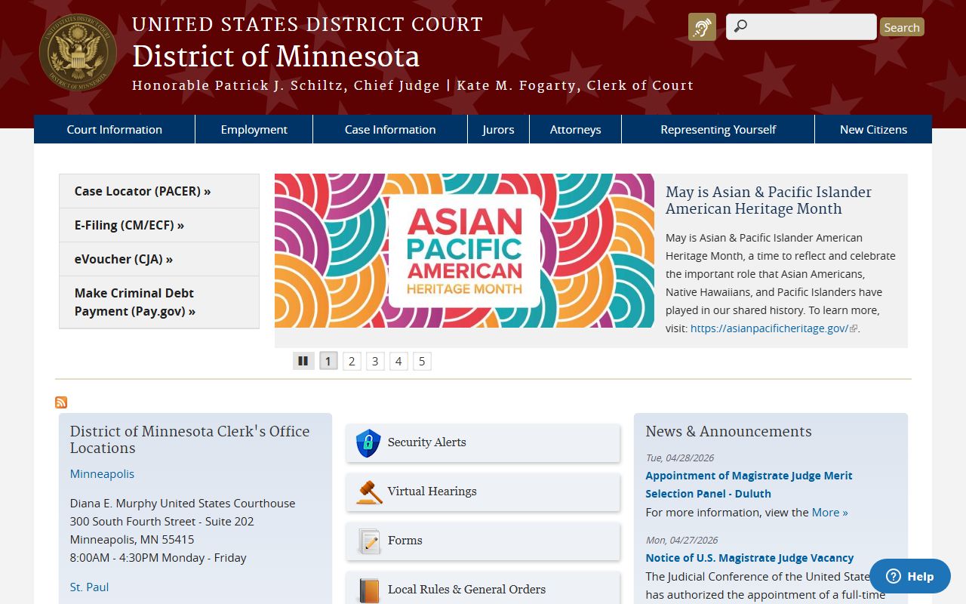Open E-Filing (CM/ECF) link

point(159,225)
